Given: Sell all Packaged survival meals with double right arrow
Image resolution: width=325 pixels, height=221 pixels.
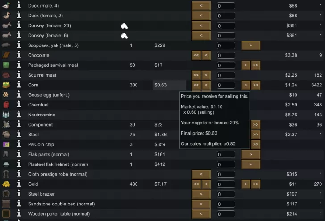Looking at the screenshot, I should pyautogui.click(x=255, y=65).
